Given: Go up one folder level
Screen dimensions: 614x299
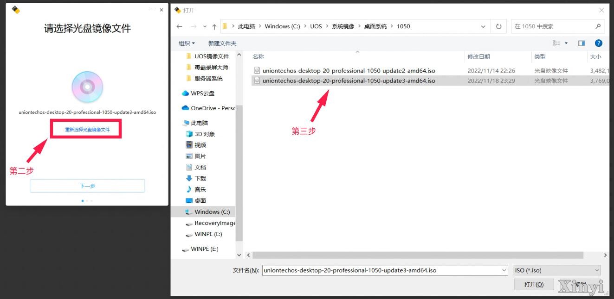Looking at the screenshot, I should pos(214,26).
